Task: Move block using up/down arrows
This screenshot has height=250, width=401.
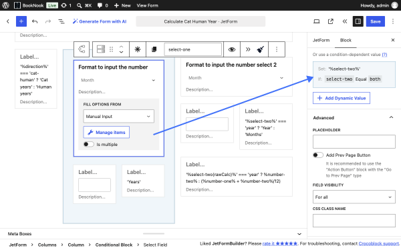Action: (121, 49)
